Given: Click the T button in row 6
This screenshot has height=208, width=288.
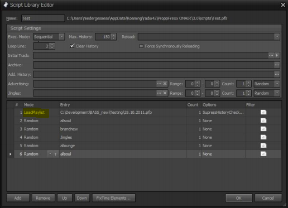Looking at the screenshot, I should tap(55, 154).
